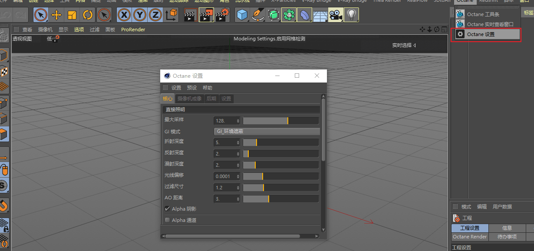Activate the Rotate tool
534x251 pixels.
pyautogui.click(x=88, y=15)
